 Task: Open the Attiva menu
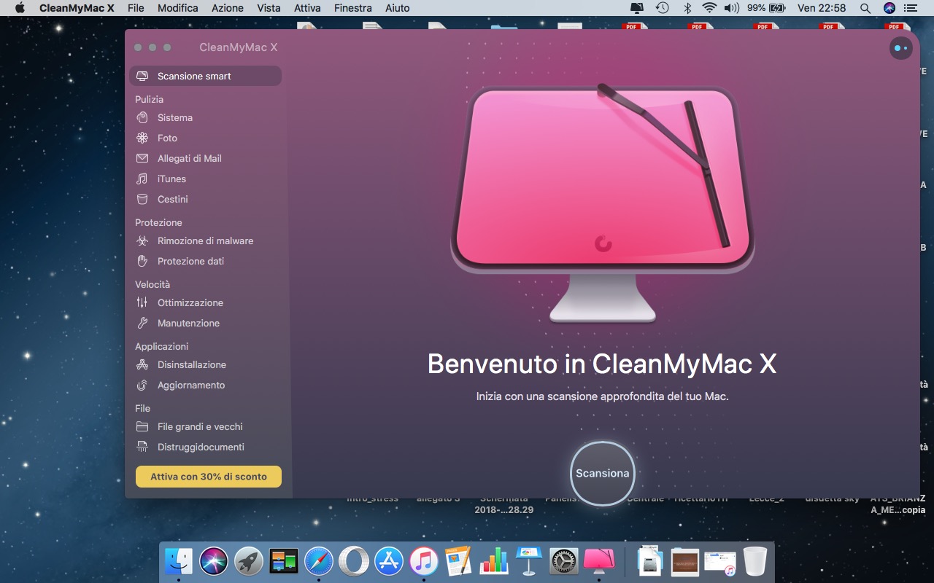307,8
